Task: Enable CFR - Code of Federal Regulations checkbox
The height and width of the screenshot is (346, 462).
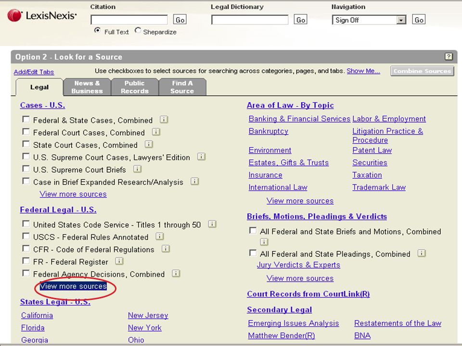Action: 26,248
